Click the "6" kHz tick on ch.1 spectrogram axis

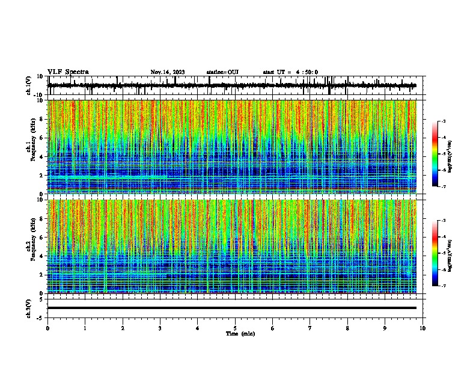41,138
